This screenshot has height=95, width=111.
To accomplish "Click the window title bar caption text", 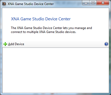I will tap(31, 4).
